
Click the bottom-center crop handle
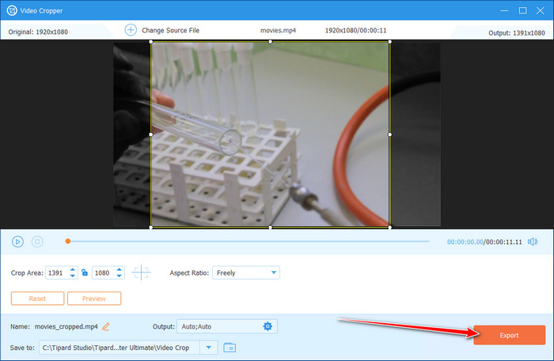click(271, 228)
